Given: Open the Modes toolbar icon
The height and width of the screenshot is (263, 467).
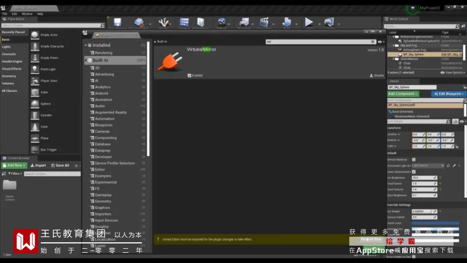Looking at the screenshot, I should [x=163, y=22].
